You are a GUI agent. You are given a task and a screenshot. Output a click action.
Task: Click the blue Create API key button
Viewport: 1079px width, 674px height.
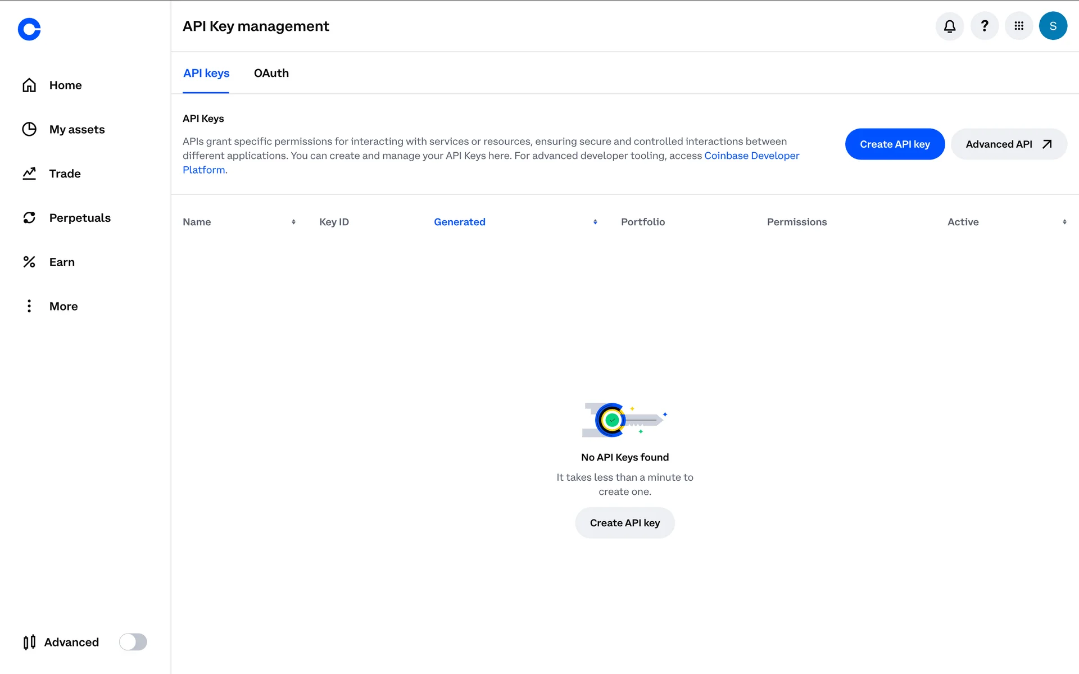point(895,144)
